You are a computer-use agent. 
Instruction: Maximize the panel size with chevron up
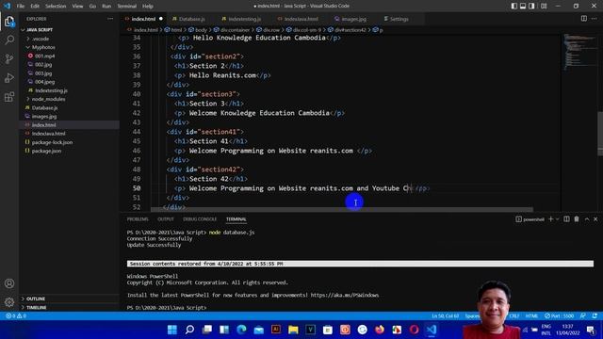coord(587,219)
